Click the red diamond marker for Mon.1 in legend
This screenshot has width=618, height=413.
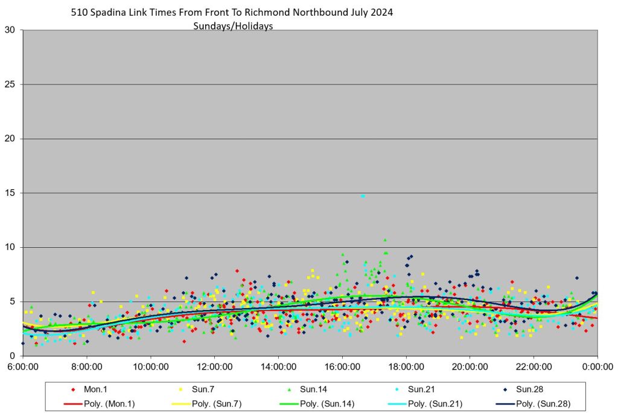pos(73,390)
